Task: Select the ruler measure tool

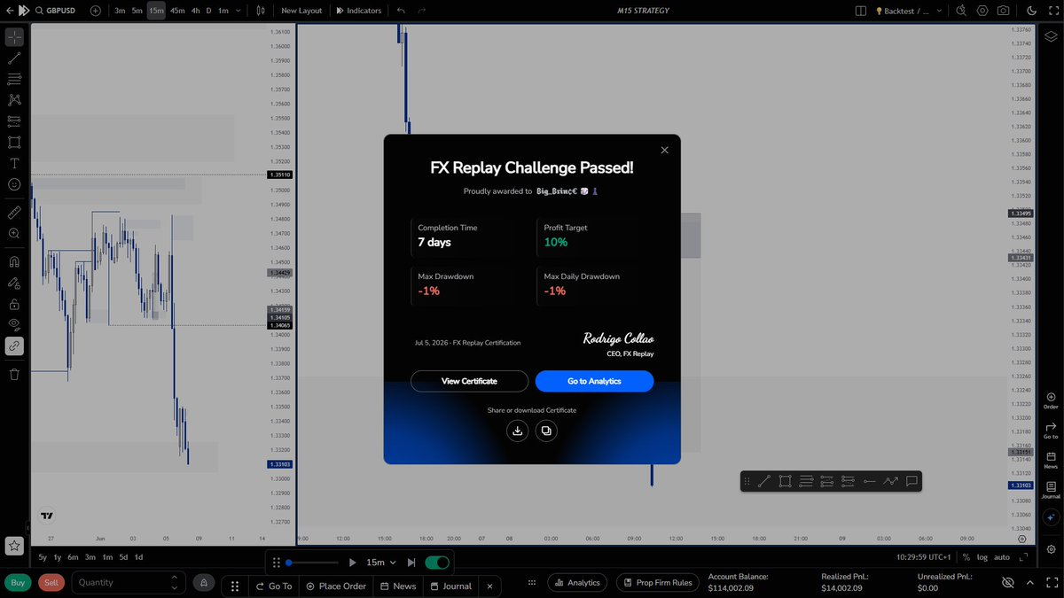Action: click(x=14, y=213)
